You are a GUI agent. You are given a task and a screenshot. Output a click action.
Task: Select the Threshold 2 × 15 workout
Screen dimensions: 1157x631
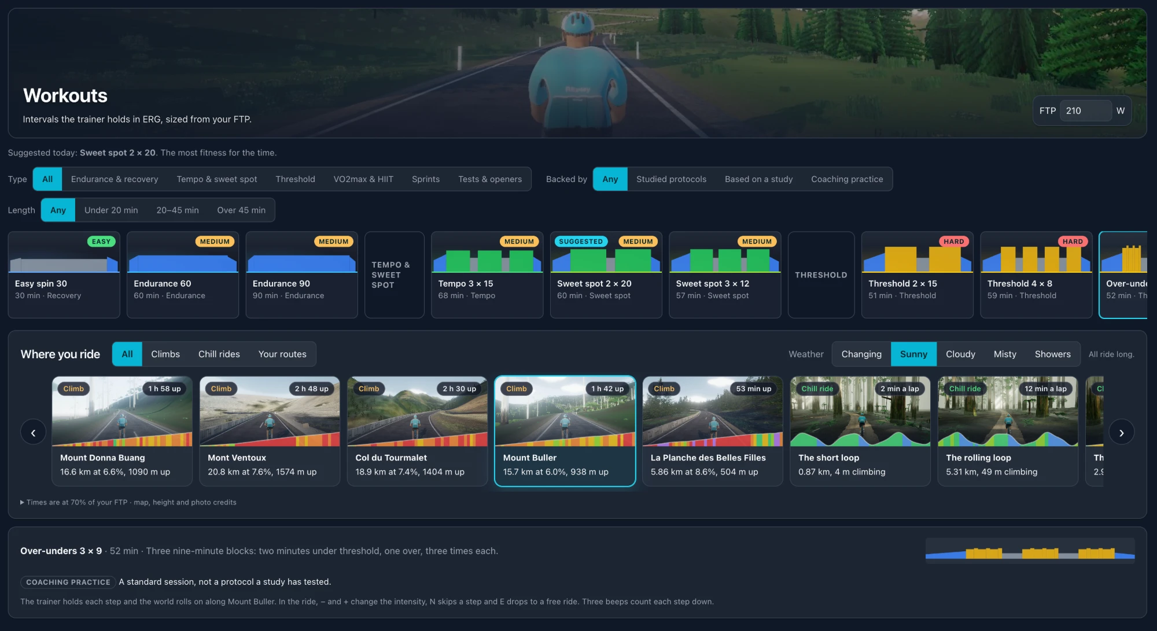pos(918,275)
